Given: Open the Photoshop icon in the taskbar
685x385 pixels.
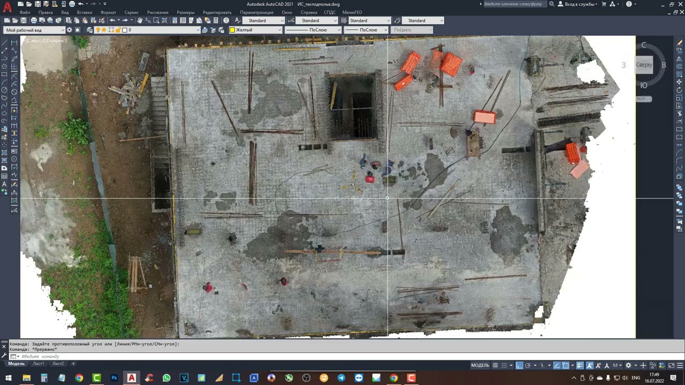Looking at the screenshot, I should (114, 378).
